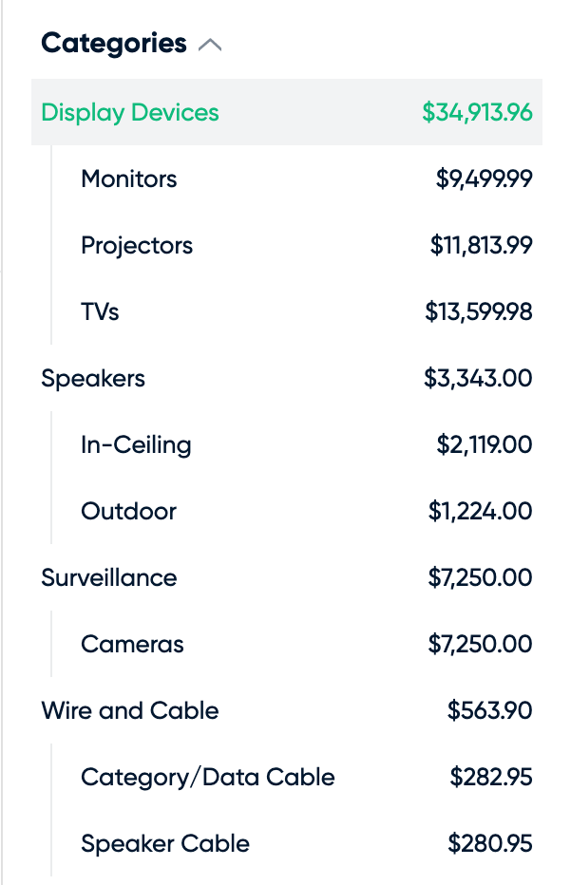Viewport: 571px width, 885px height.
Task: Click the $11,813.99 Projectors amount
Action: point(481,246)
